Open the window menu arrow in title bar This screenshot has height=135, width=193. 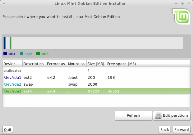[x=4, y=4]
